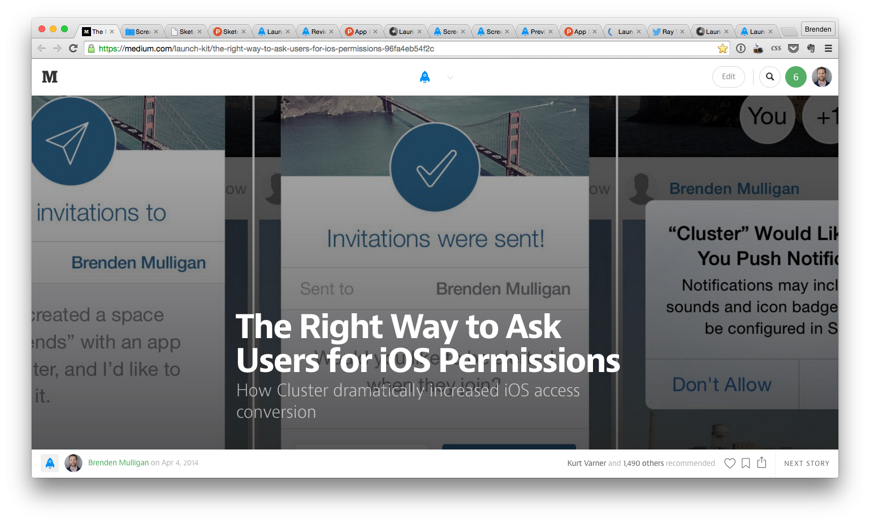Go to the NEXT STORY

[807, 464]
